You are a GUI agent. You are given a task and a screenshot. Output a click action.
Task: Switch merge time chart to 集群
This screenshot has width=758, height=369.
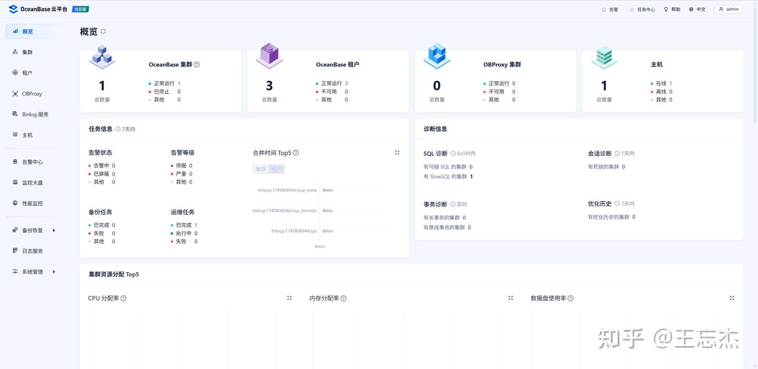(x=261, y=169)
